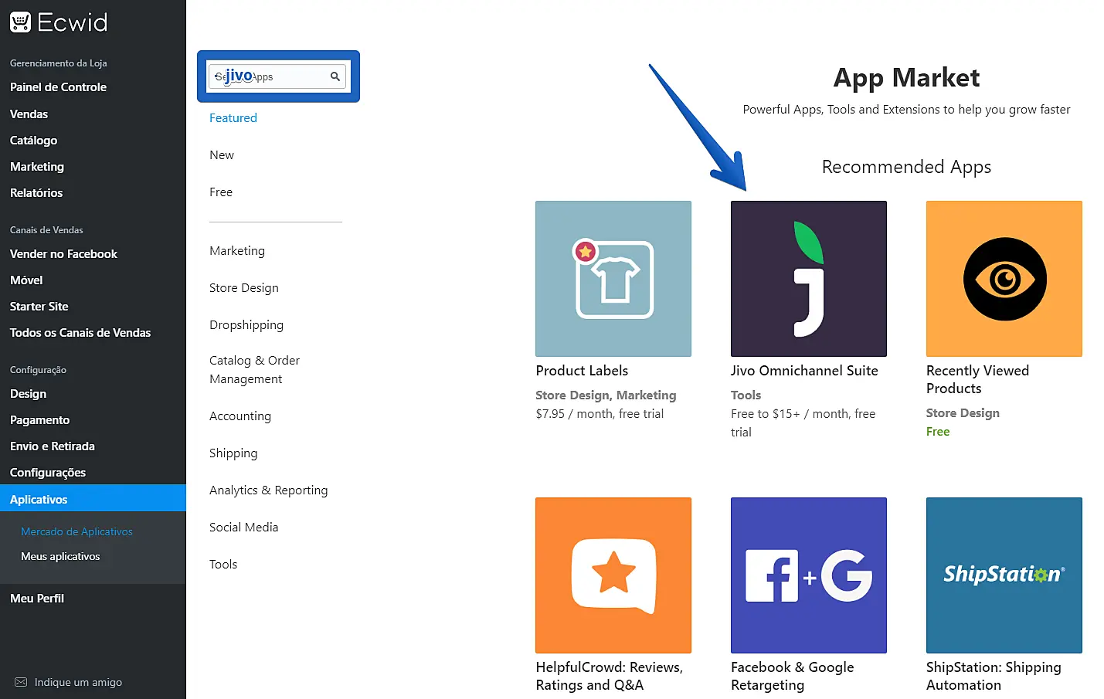Open Mercado de Aplicativos submenu
The width and height of the screenshot is (1104, 699).
click(x=77, y=531)
